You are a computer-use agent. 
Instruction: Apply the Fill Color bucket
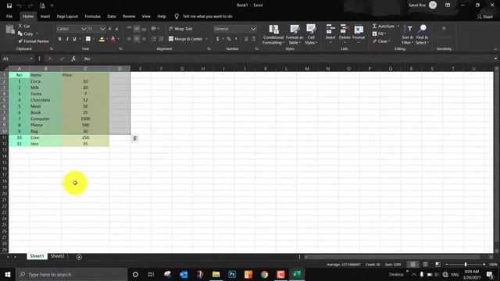(102, 39)
